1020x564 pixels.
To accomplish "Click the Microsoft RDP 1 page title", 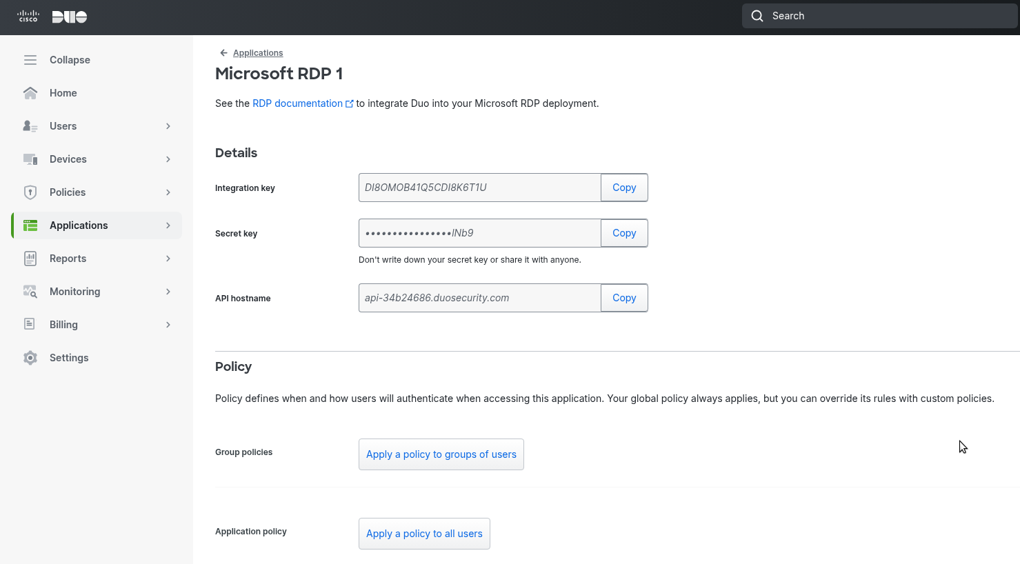I will [x=279, y=73].
